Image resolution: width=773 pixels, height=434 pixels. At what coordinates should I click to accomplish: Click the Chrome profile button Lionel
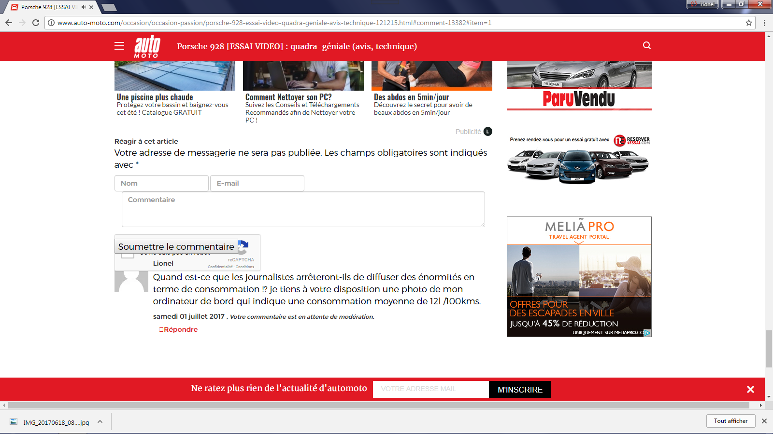click(702, 4)
